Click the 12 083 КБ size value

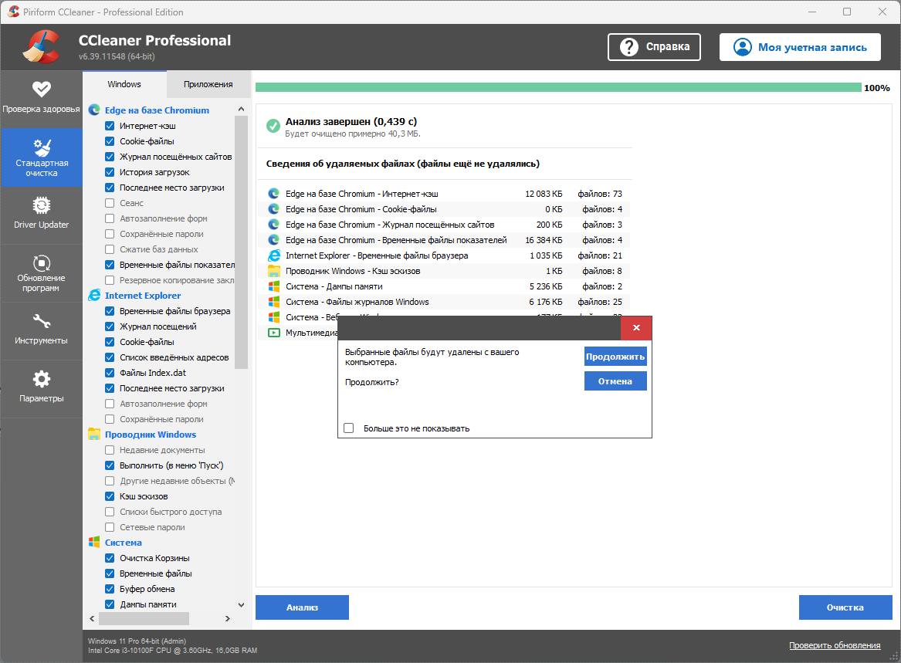(x=544, y=194)
